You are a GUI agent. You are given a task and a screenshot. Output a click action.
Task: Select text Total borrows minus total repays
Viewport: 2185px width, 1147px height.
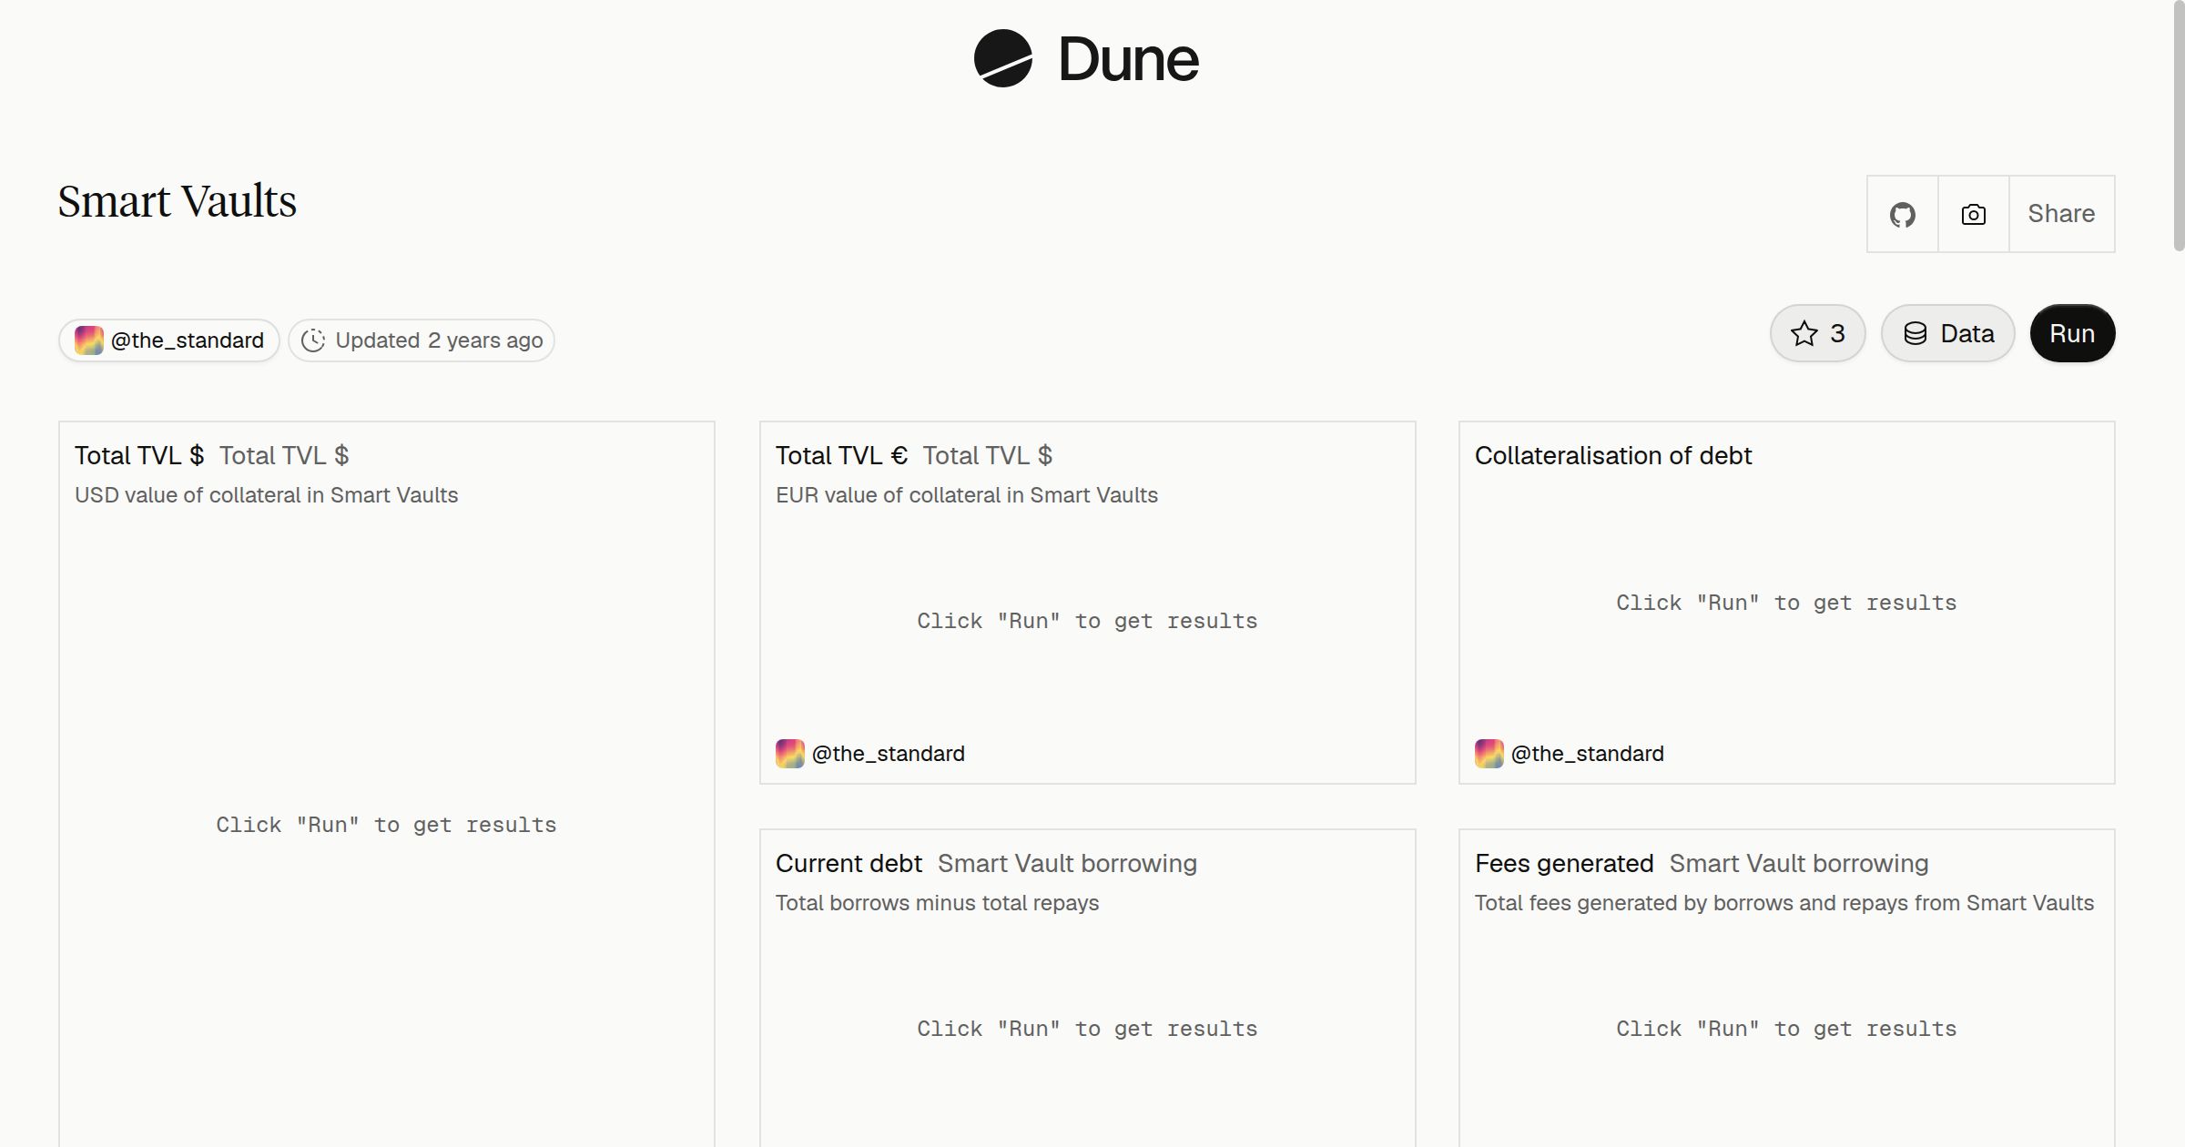click(x=937, y=903)
